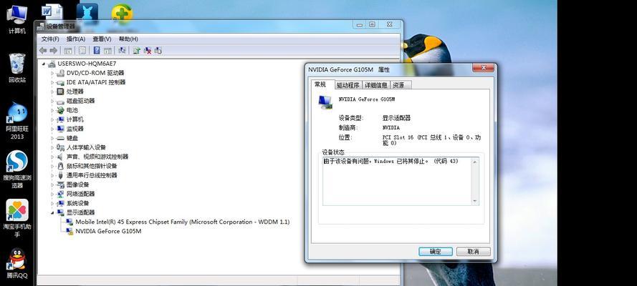The image size is (637, 286).
Task: Expand the 计算机 node in device tree
Action: click(x=52, y=120)
